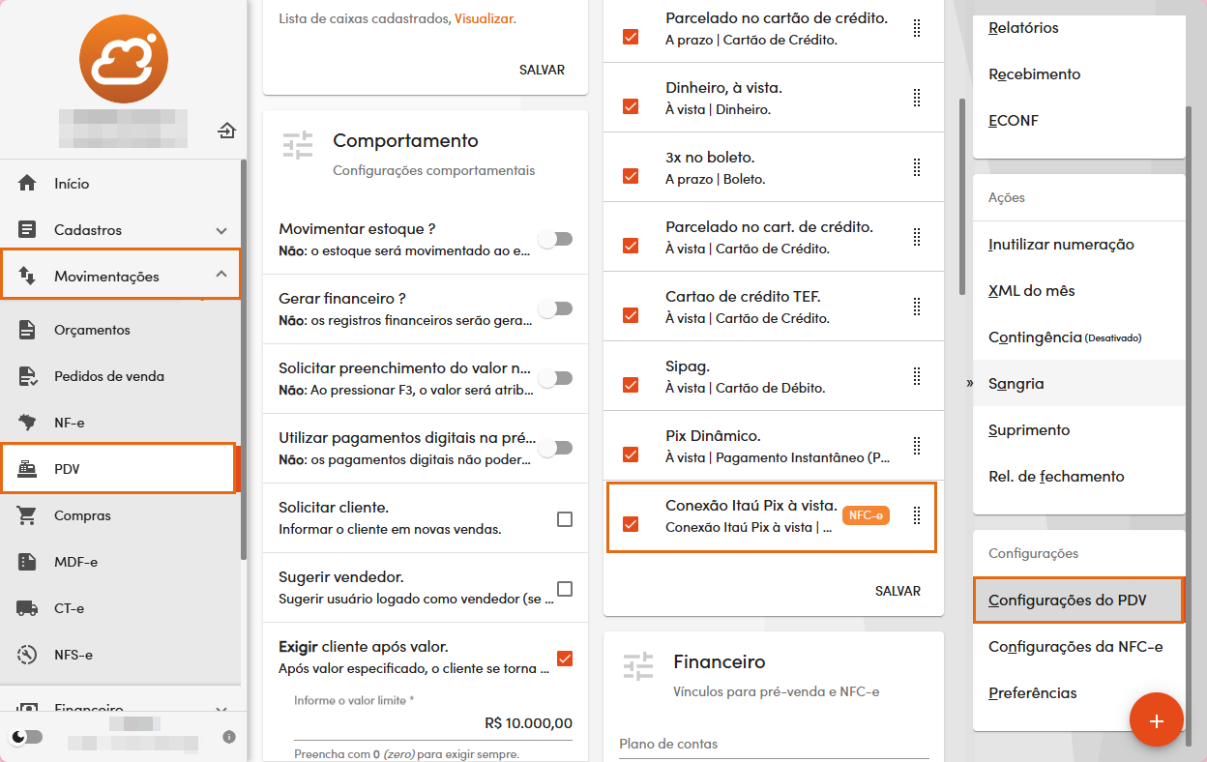Uncheck Parcelado no cartão de crédito checkbox
This screenshot has height=762, width=1207.
pyautogui.click(x=631, y=37)
